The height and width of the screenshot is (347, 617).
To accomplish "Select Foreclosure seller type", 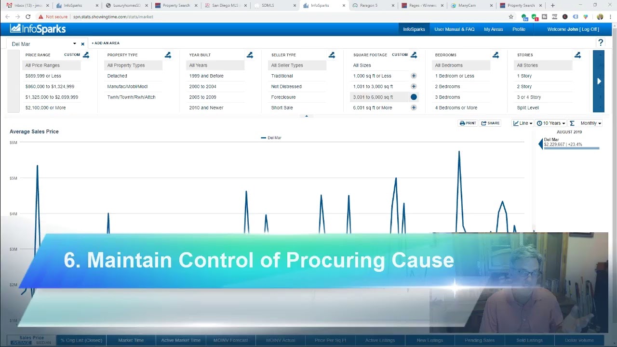I will 283,97.
